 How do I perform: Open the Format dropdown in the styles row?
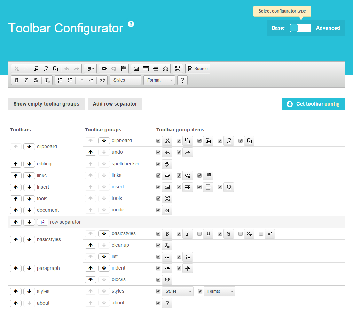219,291
